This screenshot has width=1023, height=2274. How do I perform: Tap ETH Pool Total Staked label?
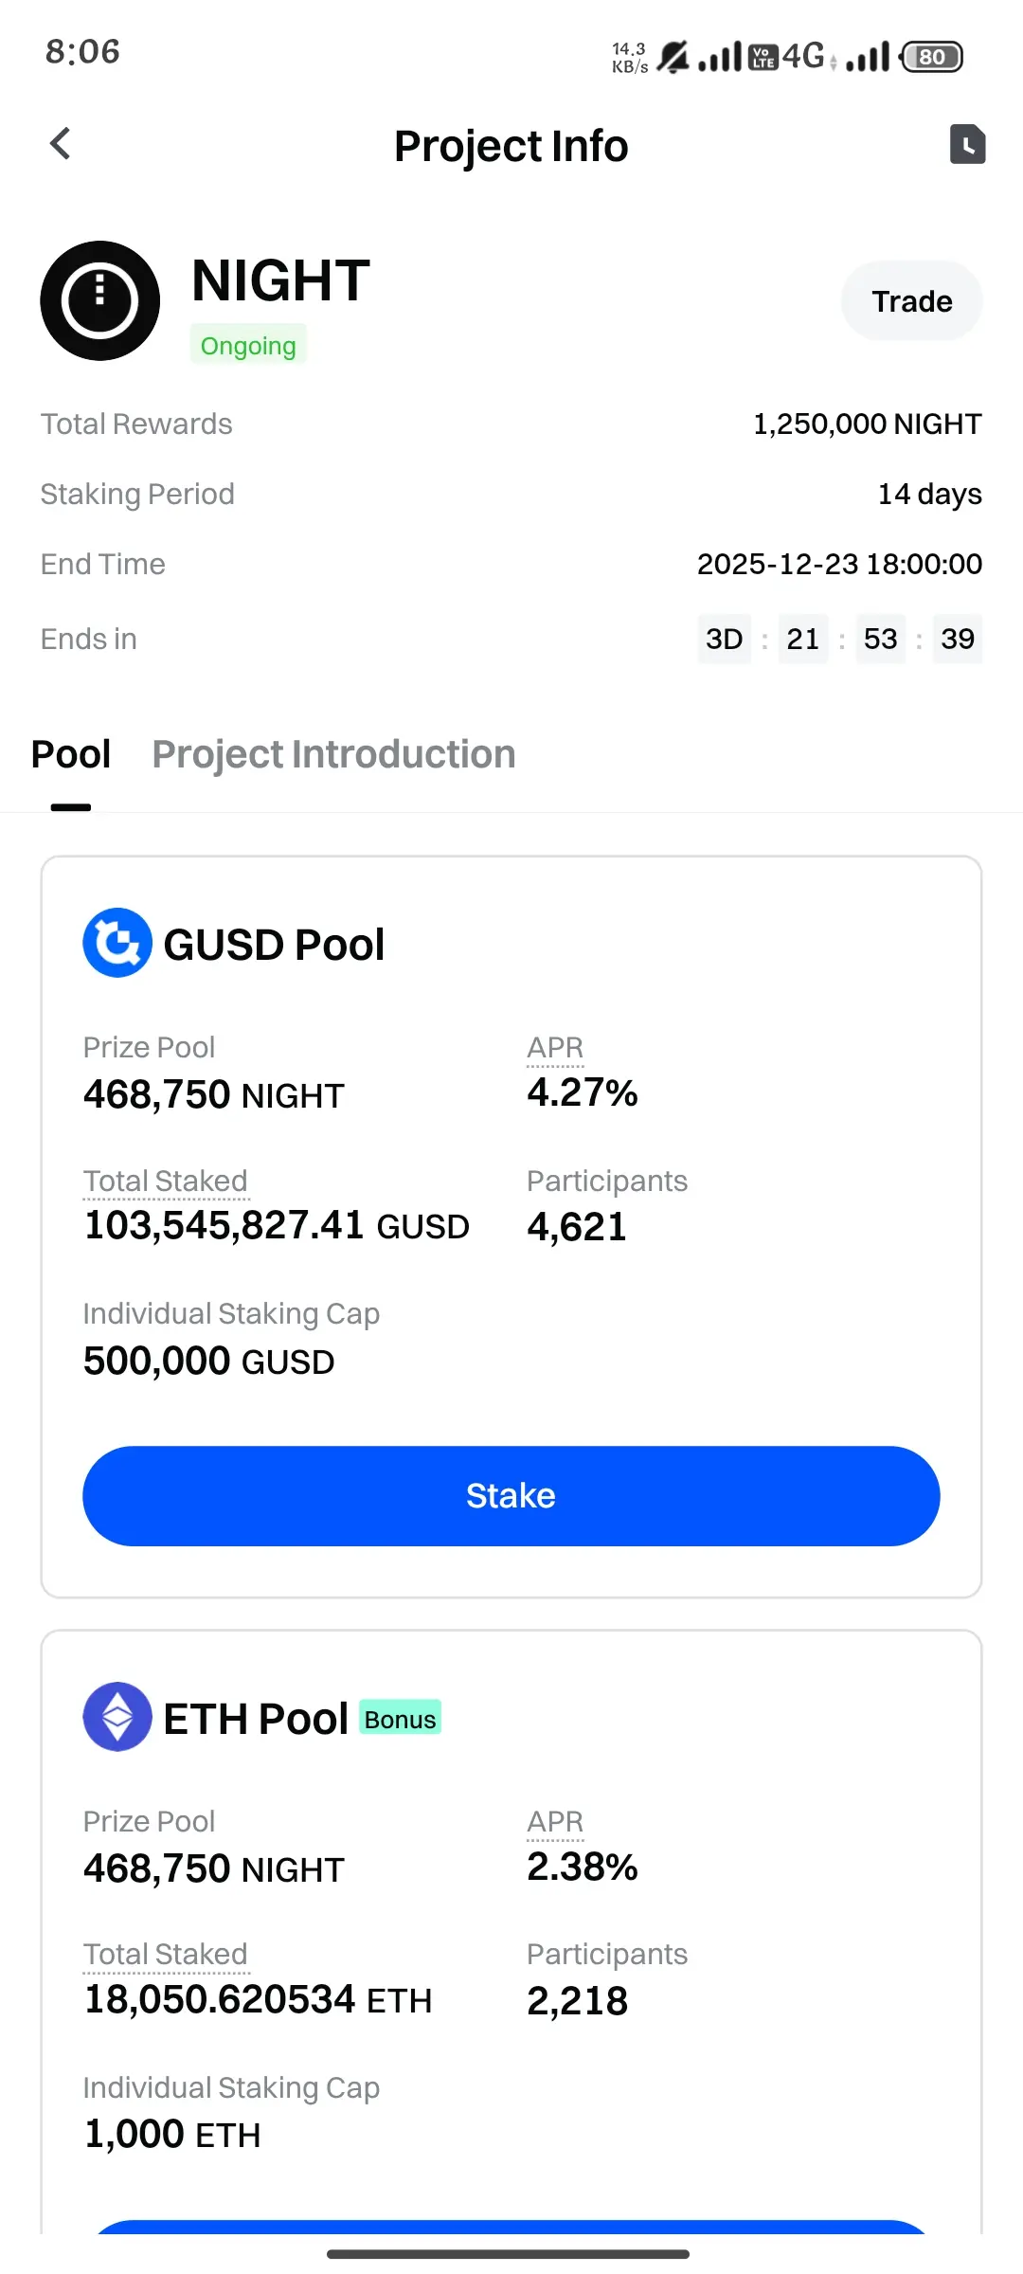(x=165, y=1955)
